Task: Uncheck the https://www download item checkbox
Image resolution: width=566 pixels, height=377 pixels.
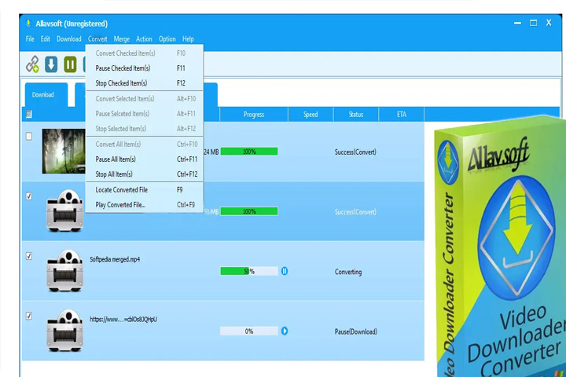Action: pyautogui.click(x=29, y=316)
